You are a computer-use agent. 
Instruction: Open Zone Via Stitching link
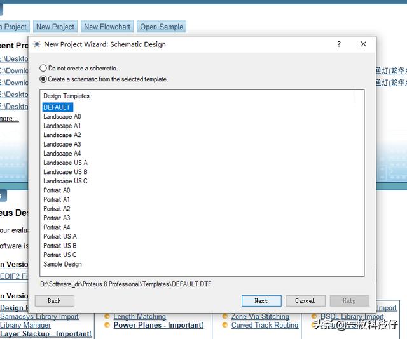pyautogui.click(x=260, y=316)
